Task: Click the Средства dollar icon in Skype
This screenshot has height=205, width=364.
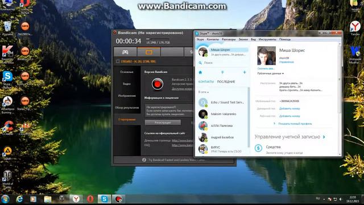Action: [258, 148]
